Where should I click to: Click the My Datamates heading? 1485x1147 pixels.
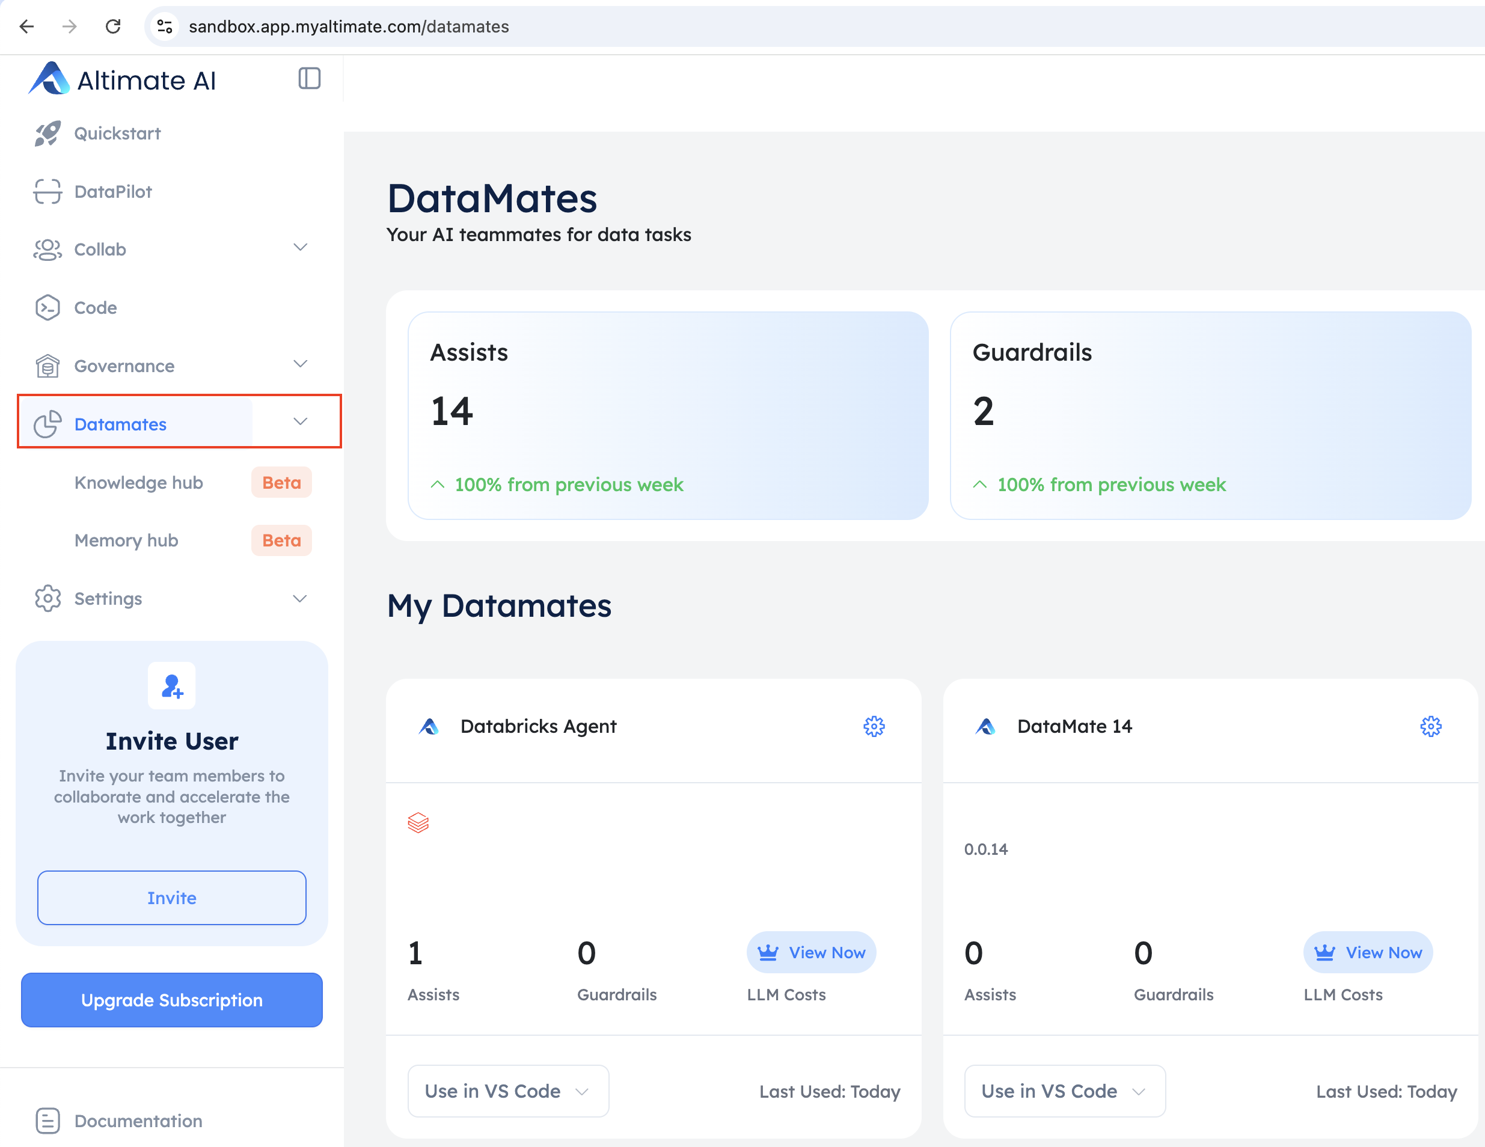click(x=499, y=606)
